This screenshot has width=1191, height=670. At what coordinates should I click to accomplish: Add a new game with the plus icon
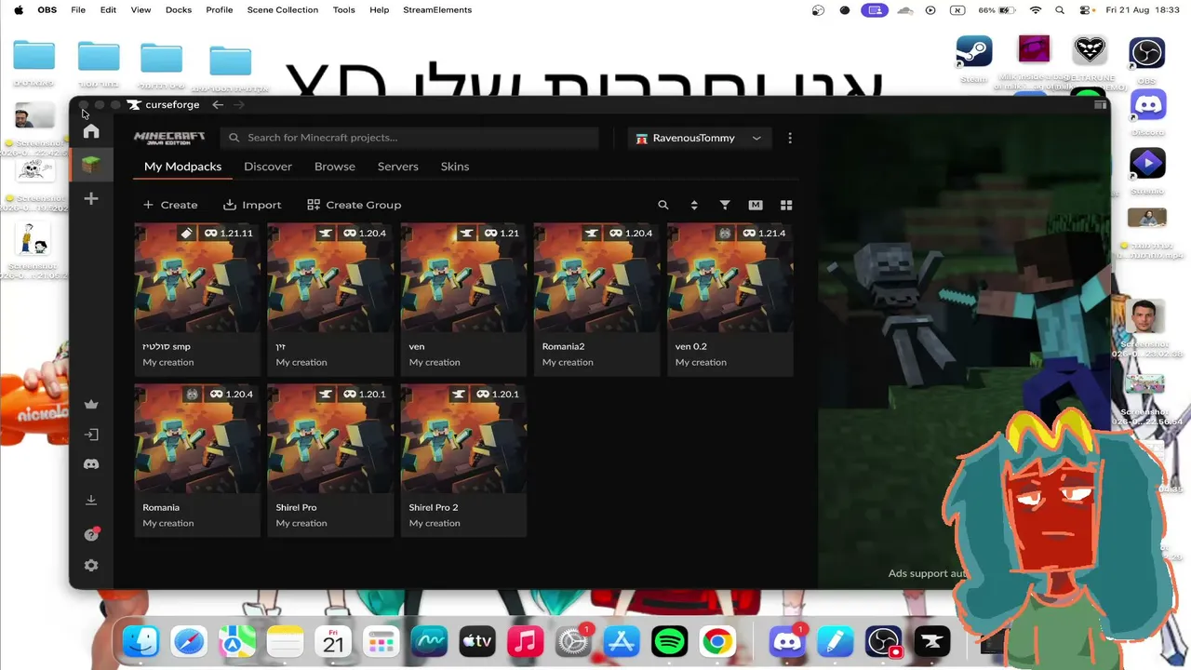(x=91, y=198)
